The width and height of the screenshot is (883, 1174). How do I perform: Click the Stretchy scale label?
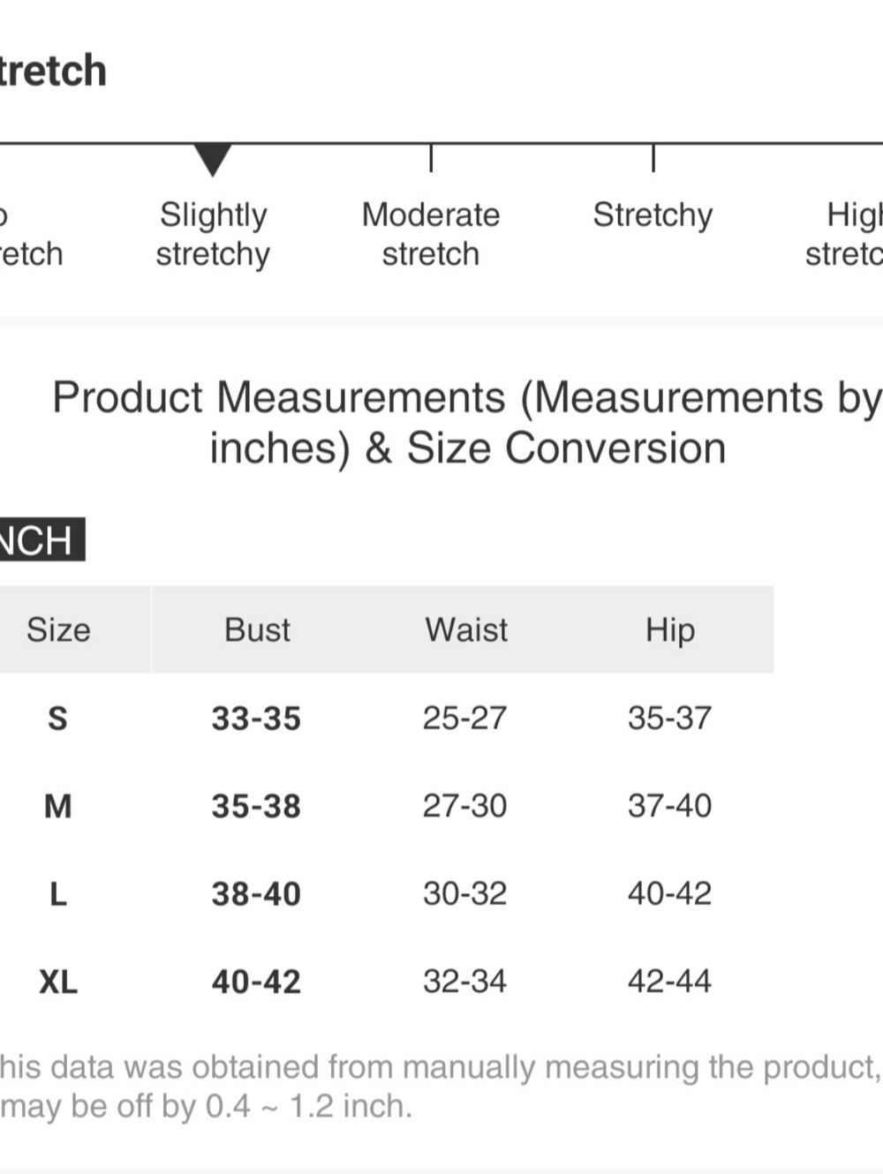point(653,214)
